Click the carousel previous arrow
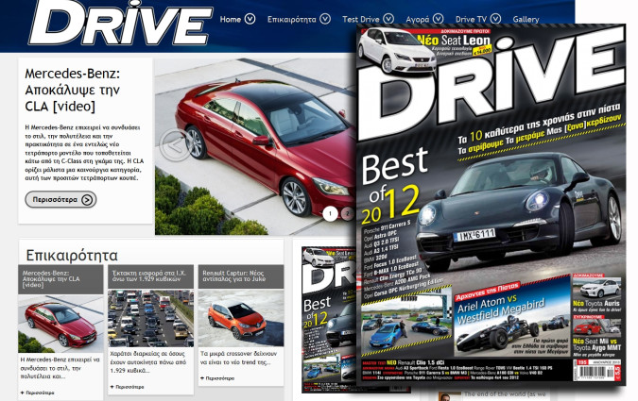 174,144
